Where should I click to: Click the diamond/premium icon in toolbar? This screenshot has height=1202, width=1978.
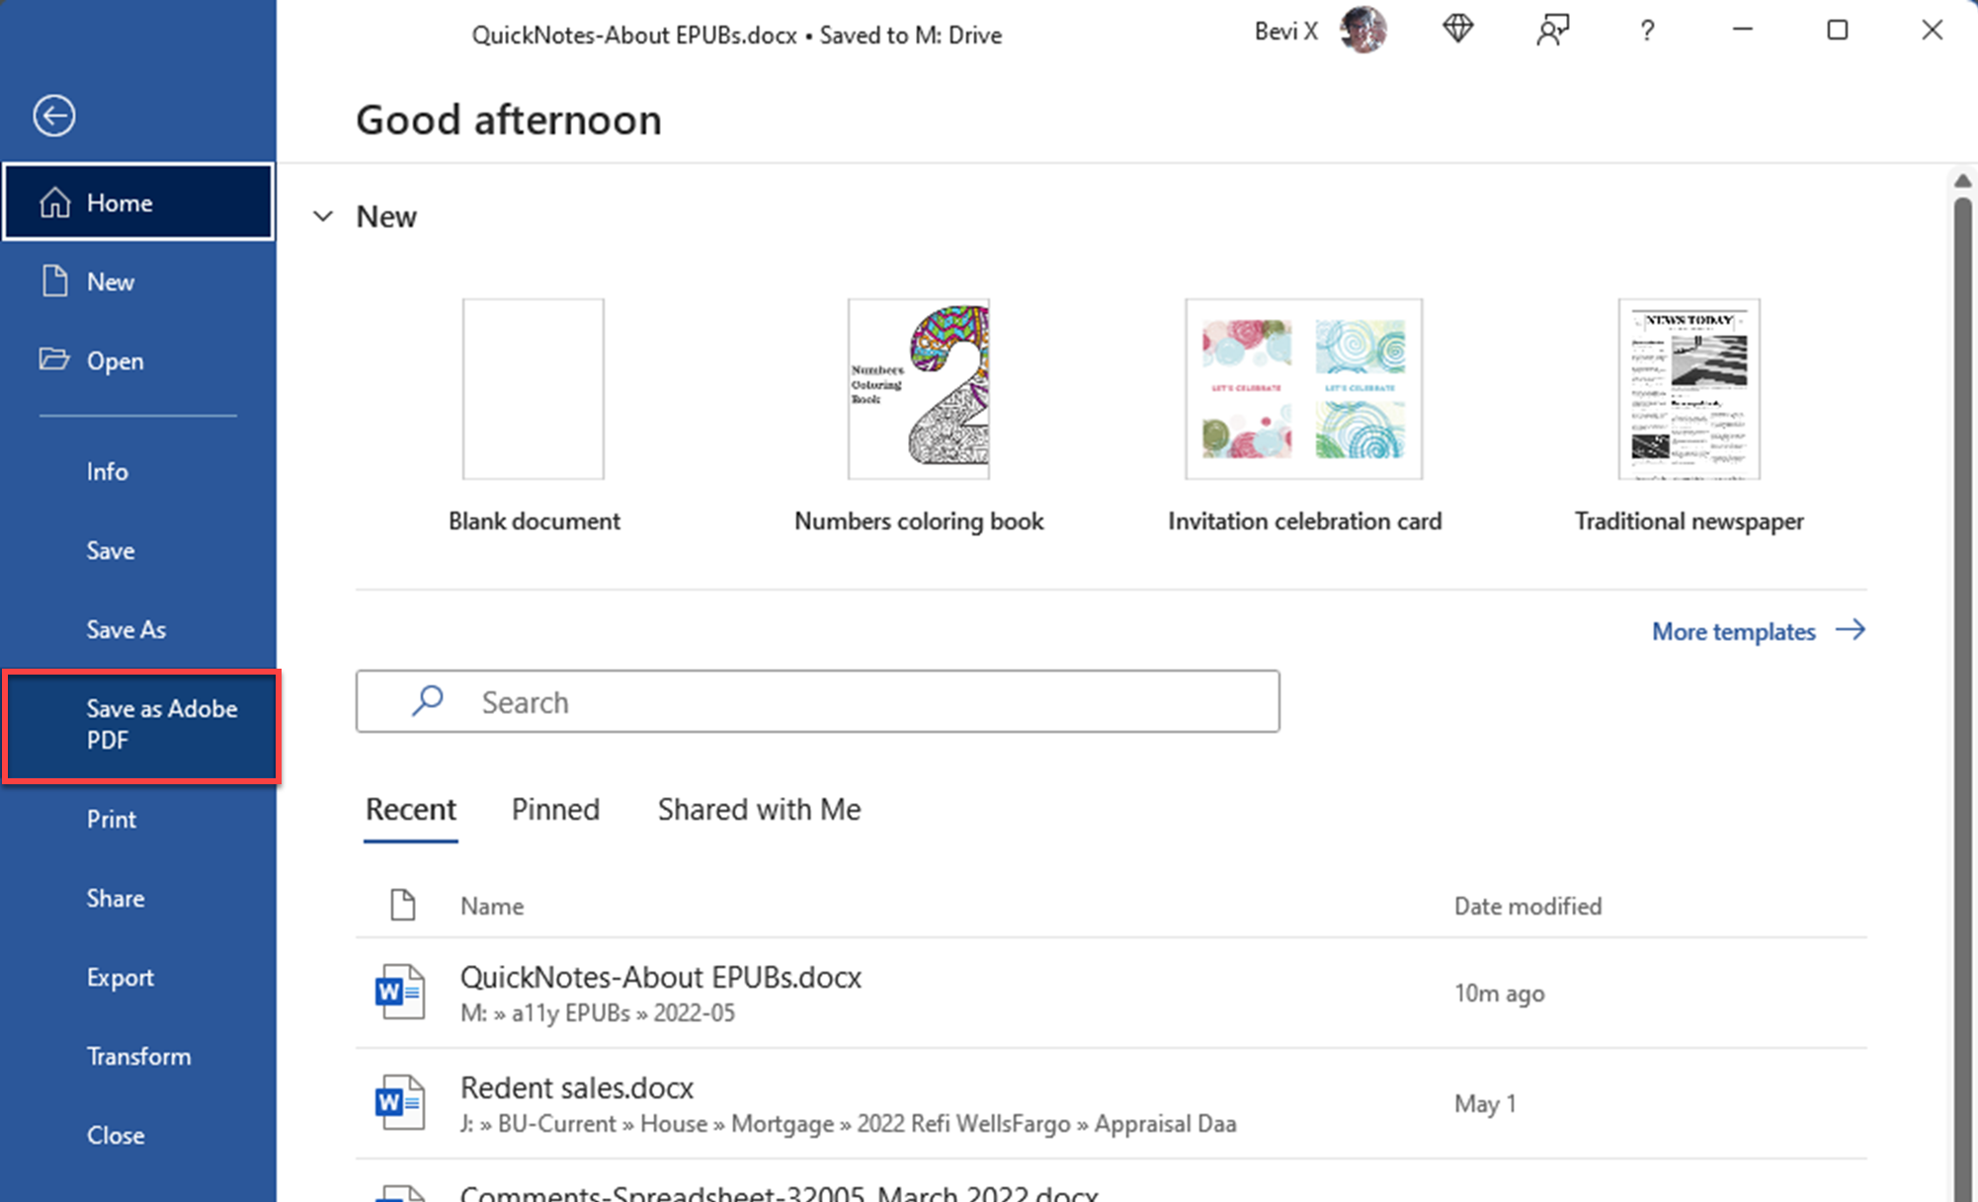point(1456,31)
